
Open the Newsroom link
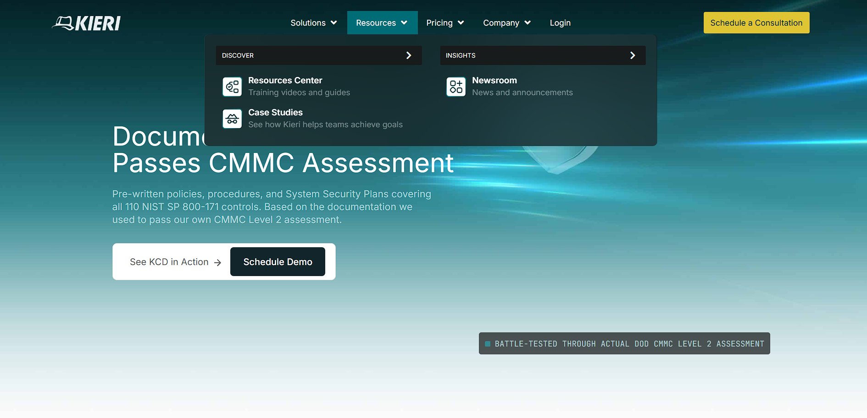[494, 81]
